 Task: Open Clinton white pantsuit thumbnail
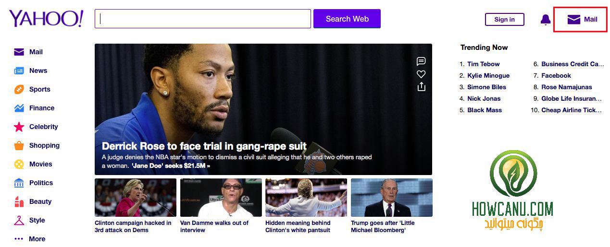306,198
